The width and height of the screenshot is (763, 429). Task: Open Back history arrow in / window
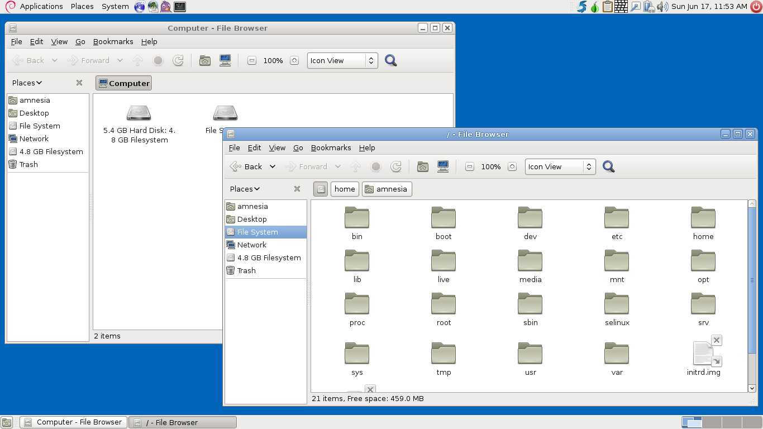tap(273, 166)
